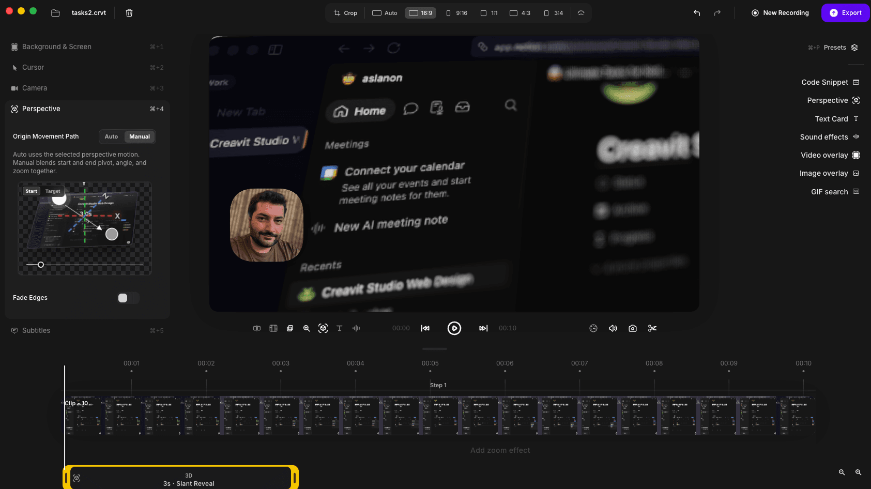Add Sound effects

pyautogui.click(x=830, y=137)
